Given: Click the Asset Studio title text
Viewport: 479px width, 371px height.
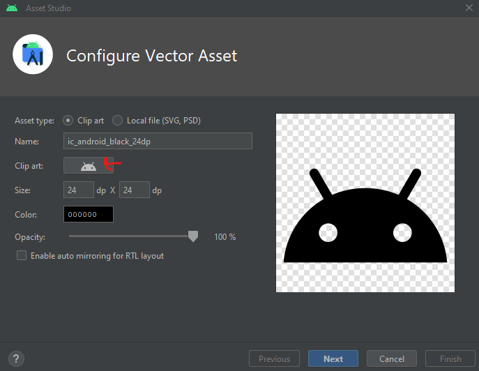Looking at the screenshot, I should pyautogui.click(x=48, y=8).
